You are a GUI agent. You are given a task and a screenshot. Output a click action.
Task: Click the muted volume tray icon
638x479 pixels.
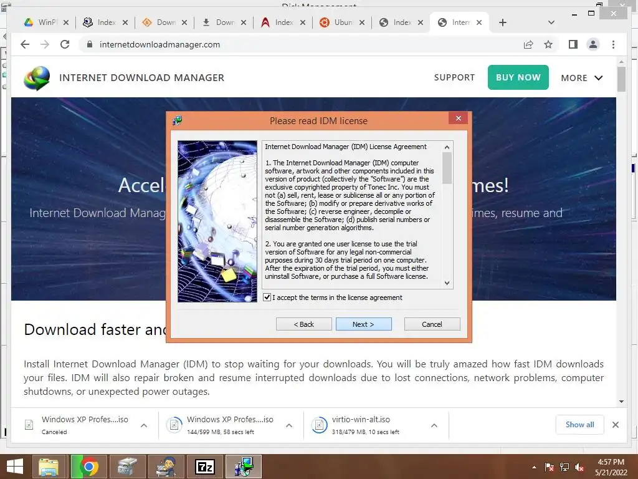pyautogui.click(x=579, y=467)
